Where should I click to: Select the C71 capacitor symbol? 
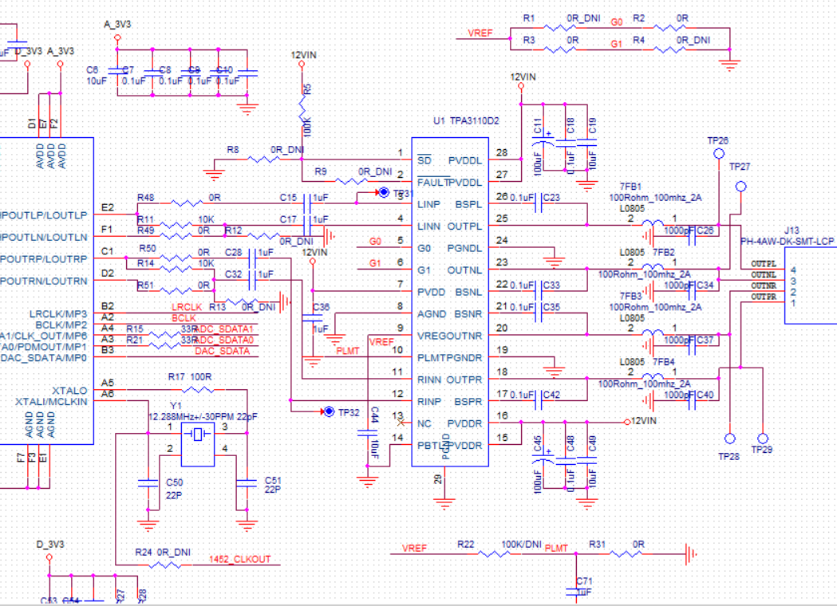pos(576,592)
